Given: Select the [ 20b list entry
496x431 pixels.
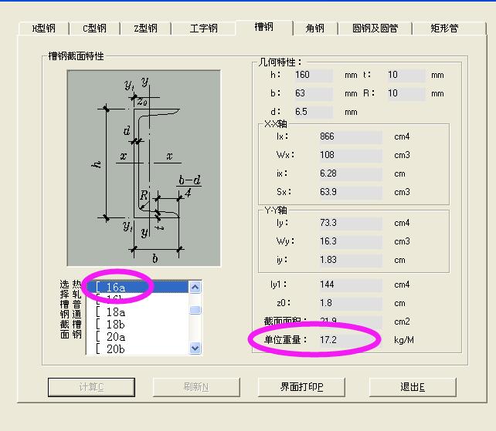Looking at the screenshot, I should (x=138, y=349).
